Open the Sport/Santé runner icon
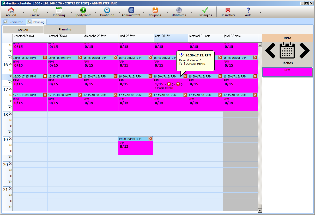315x215 pixels. (83, 10)
